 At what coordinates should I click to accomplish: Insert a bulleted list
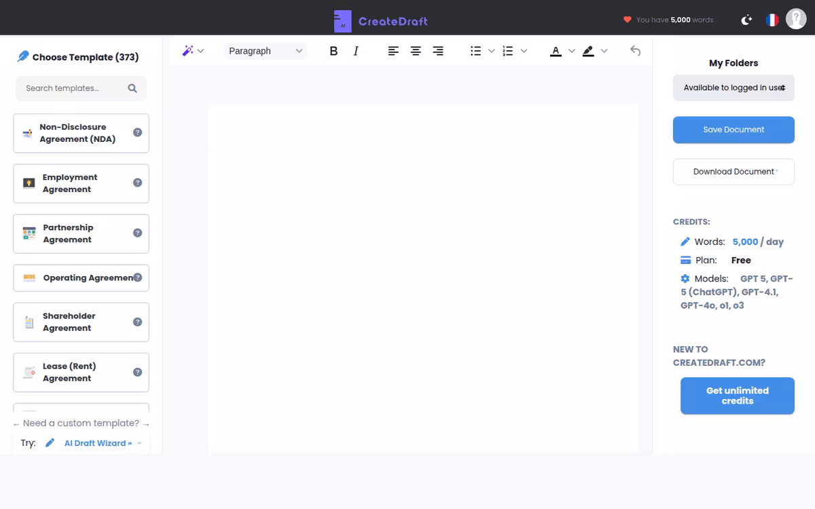pyautogui.click(x=476, y=51)
